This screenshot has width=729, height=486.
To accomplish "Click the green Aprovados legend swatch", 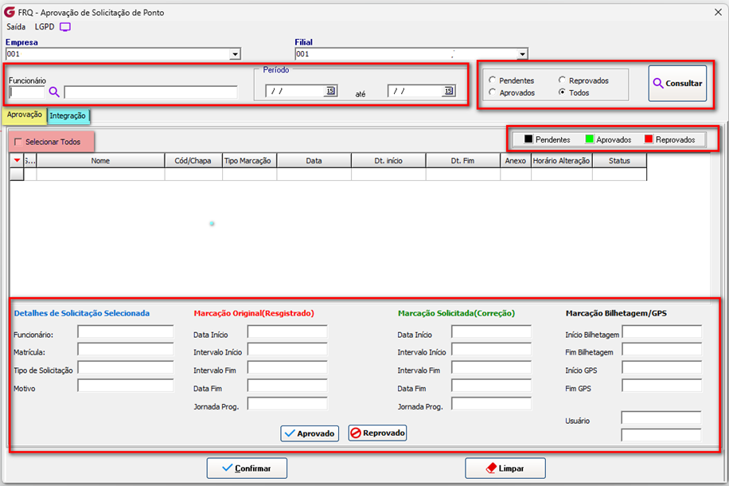I will click(589, 139).
